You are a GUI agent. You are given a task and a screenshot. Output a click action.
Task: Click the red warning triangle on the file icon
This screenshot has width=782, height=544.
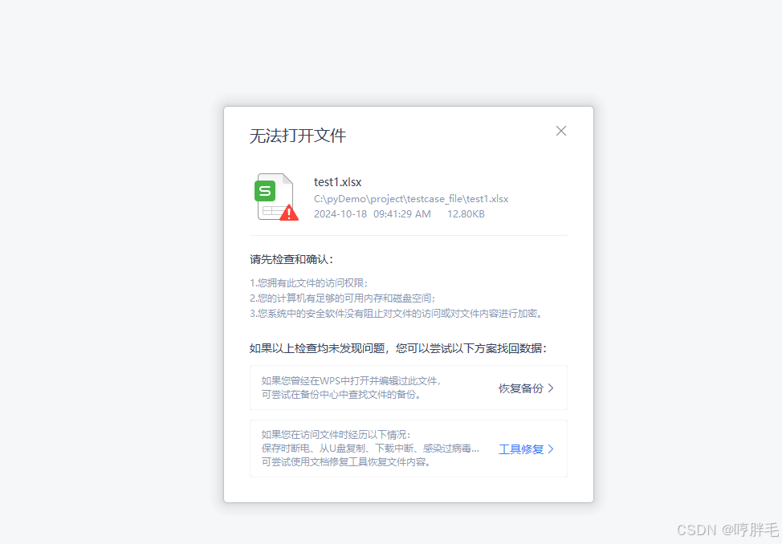[x=287, y=212]
